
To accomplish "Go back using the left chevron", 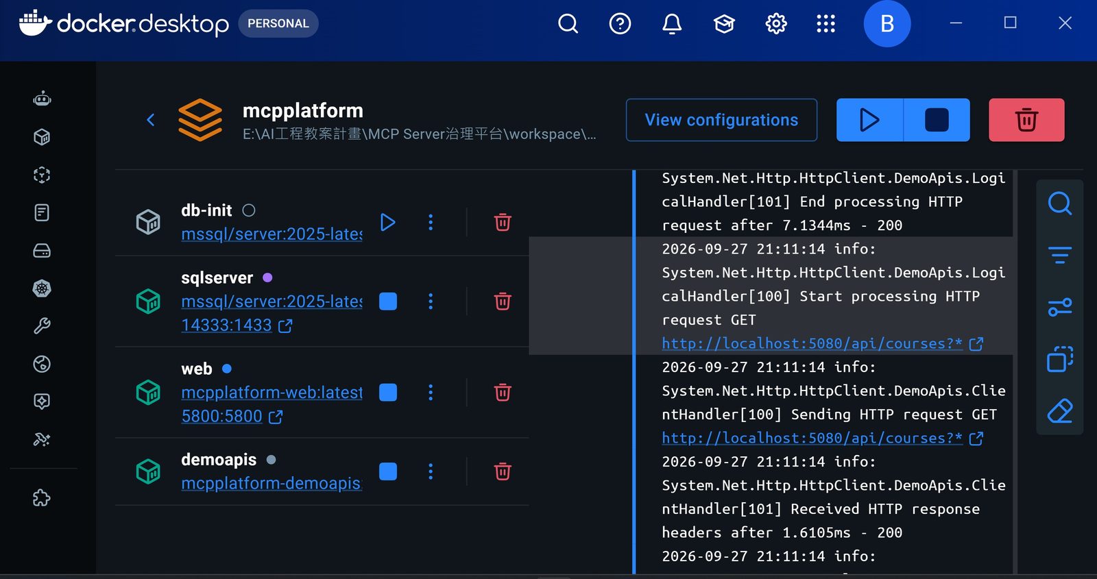I will [151, 120].
